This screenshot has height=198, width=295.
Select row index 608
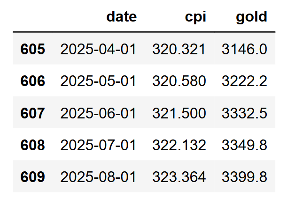click(33, 145)
